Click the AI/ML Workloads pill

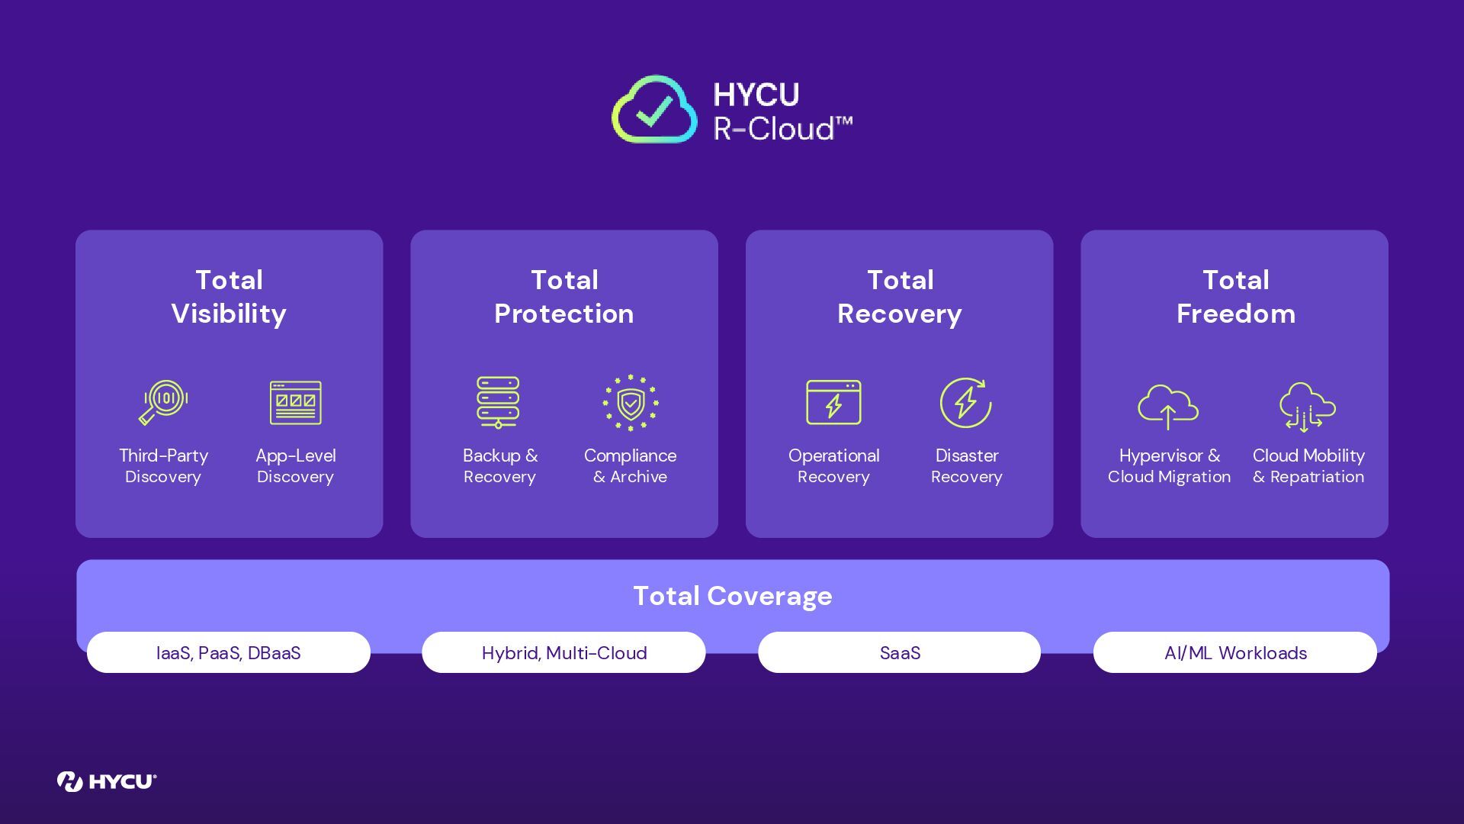click(x=1235, y=653)
